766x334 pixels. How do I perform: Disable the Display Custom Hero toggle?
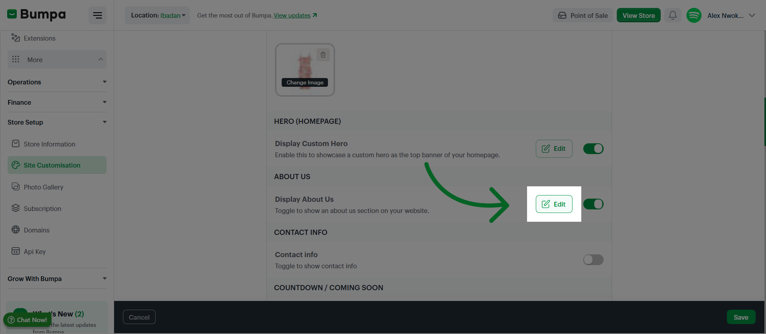point(593,148)
